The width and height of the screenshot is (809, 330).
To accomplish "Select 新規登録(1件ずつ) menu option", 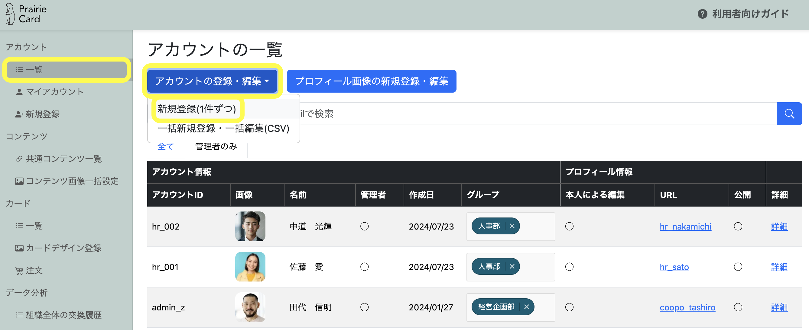I will 197,109.
